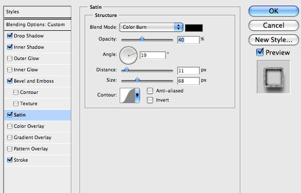The image size is (301, 193).
Task: Open the black satin color swatch
Action: click(x=194, y=28)
